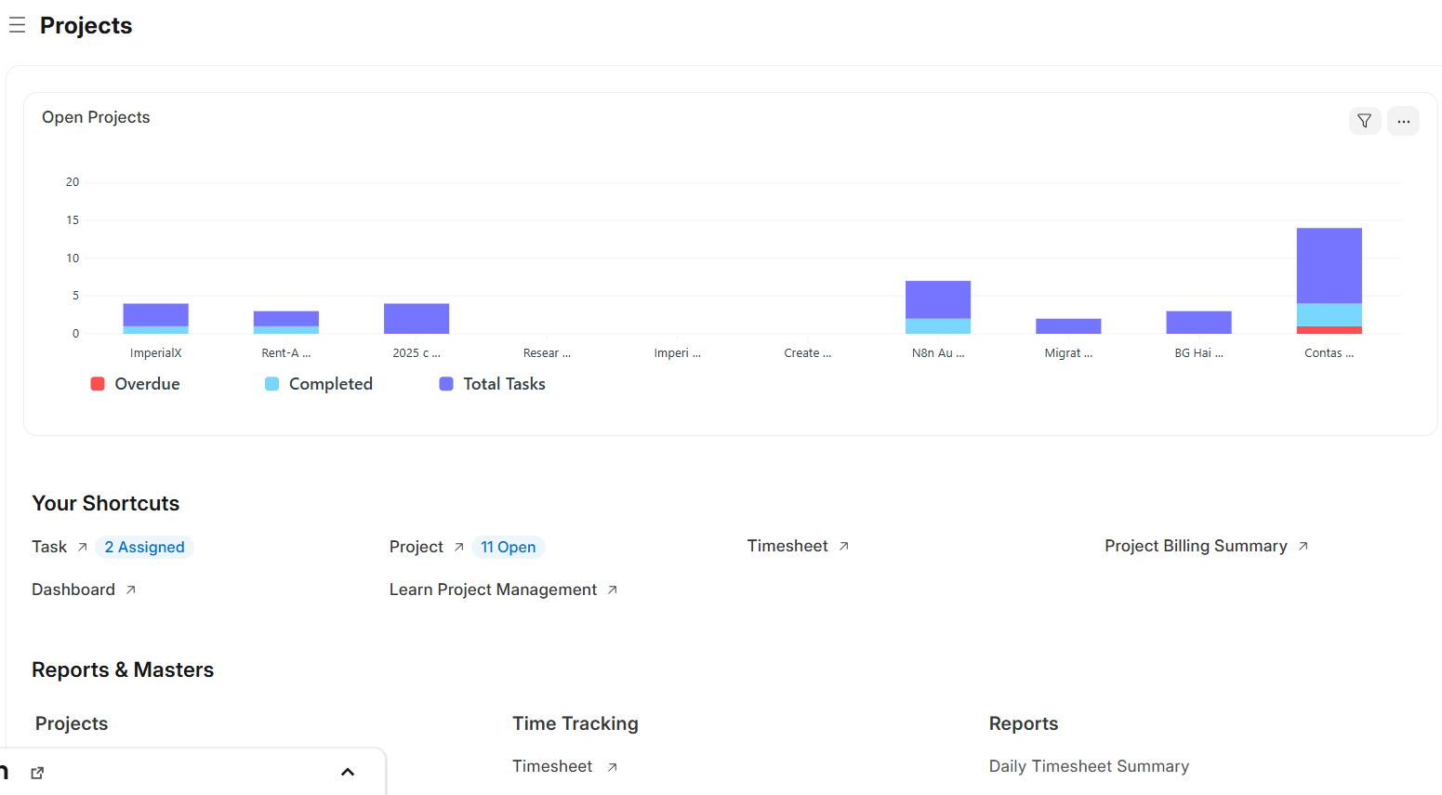
Task: Click the Create axis label
Action: pos(808,353)
